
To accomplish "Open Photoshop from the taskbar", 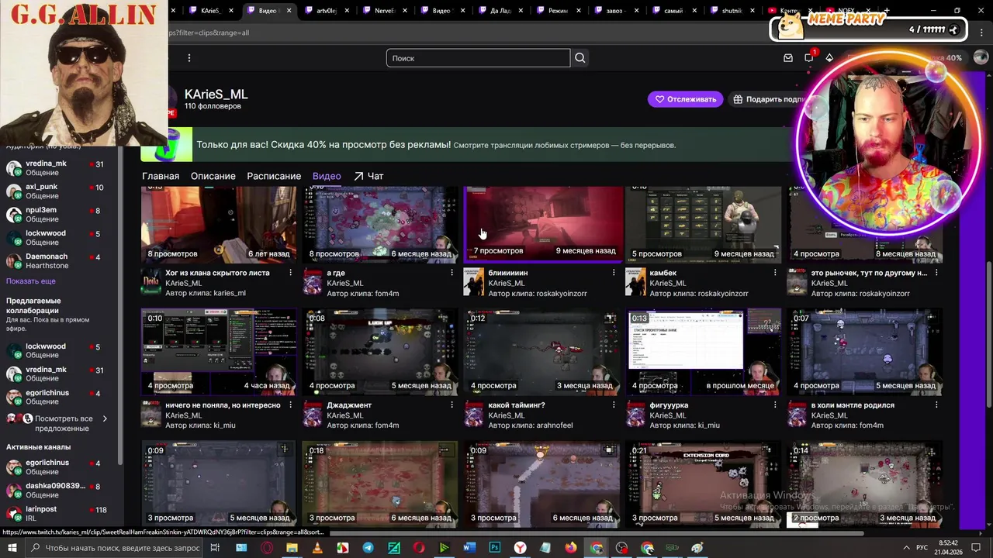I will click(x=494, y=548).
